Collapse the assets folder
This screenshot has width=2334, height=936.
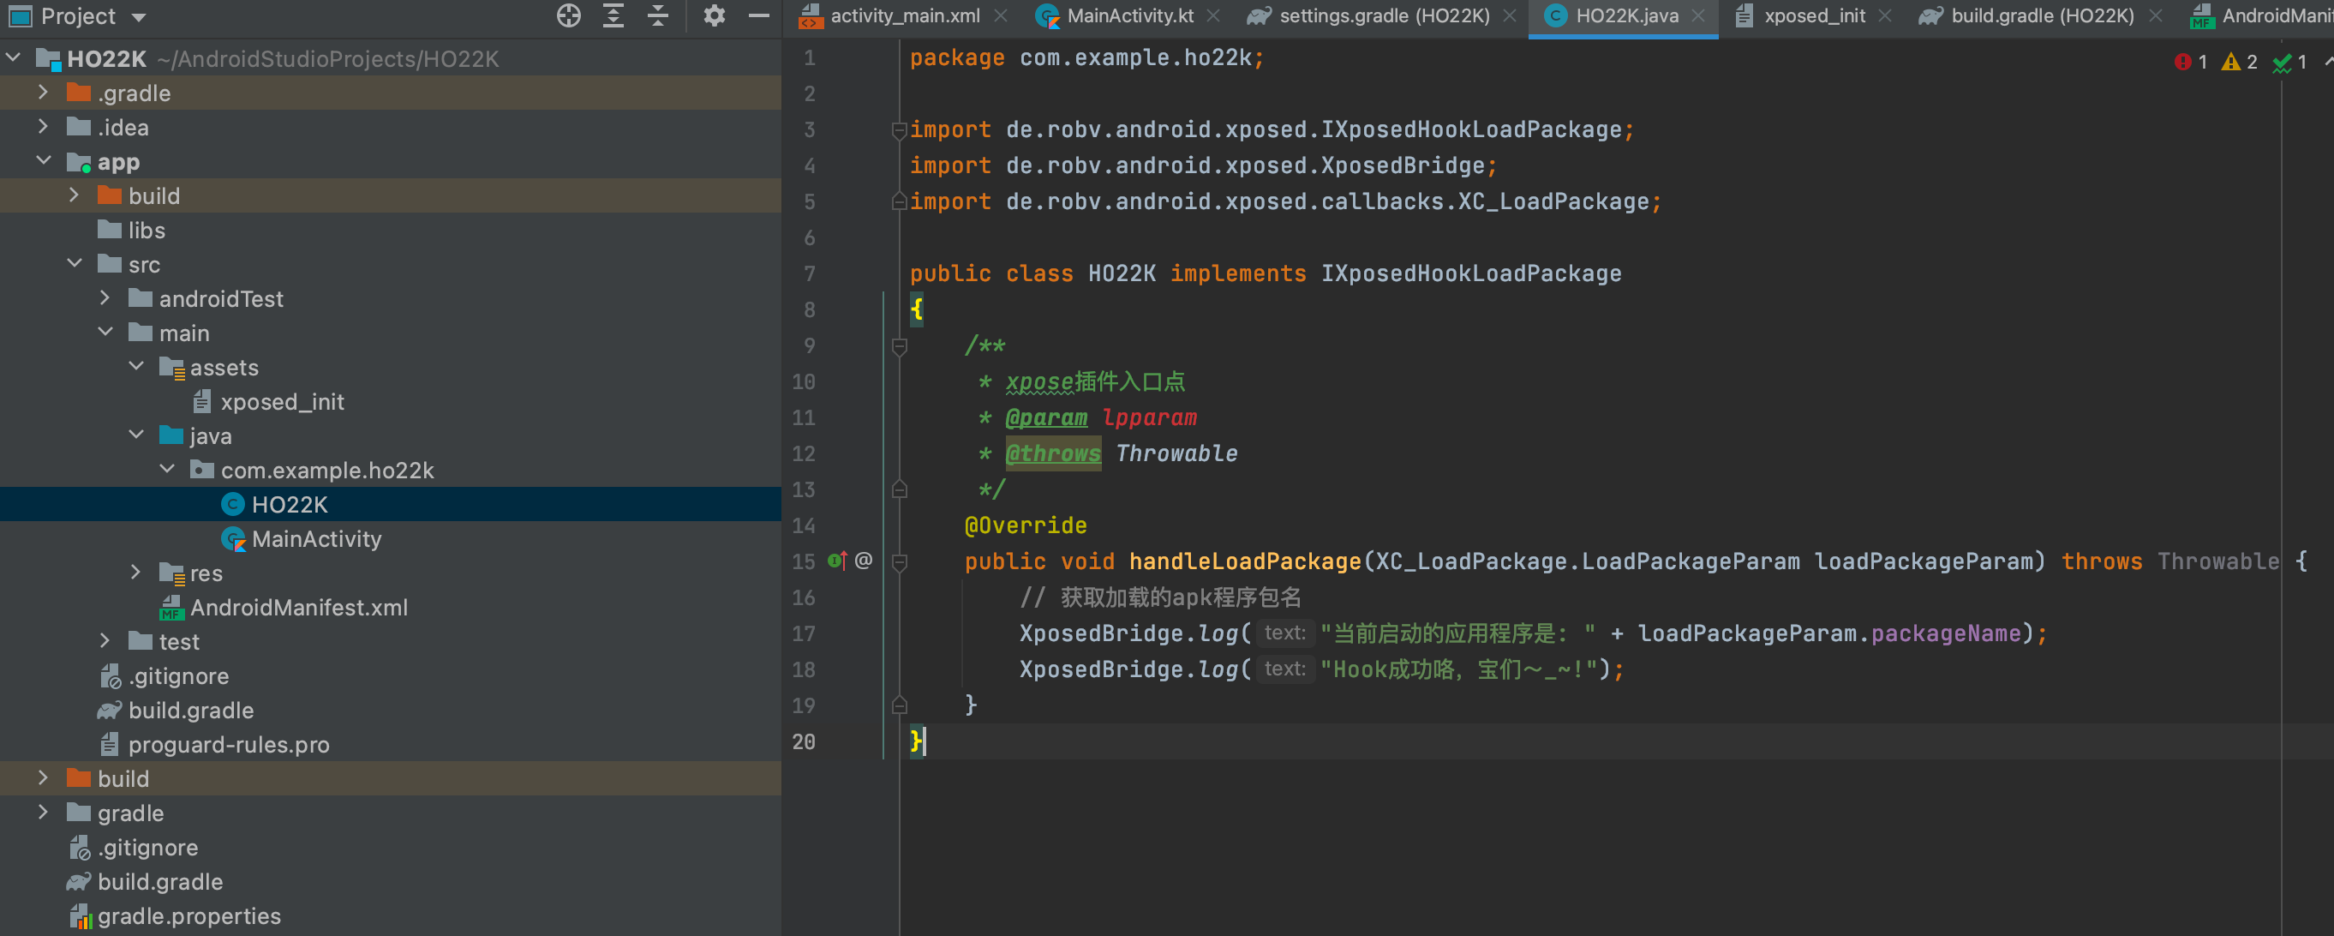136,366
